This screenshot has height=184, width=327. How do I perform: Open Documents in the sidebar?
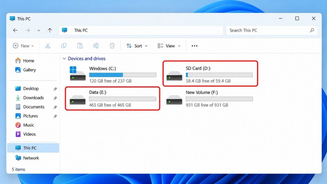click(29, 107)
